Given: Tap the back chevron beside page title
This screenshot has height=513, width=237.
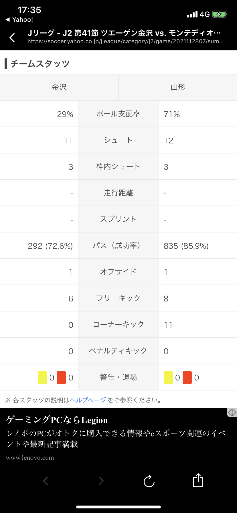Looking at the screenshot, I should [12, 38].
